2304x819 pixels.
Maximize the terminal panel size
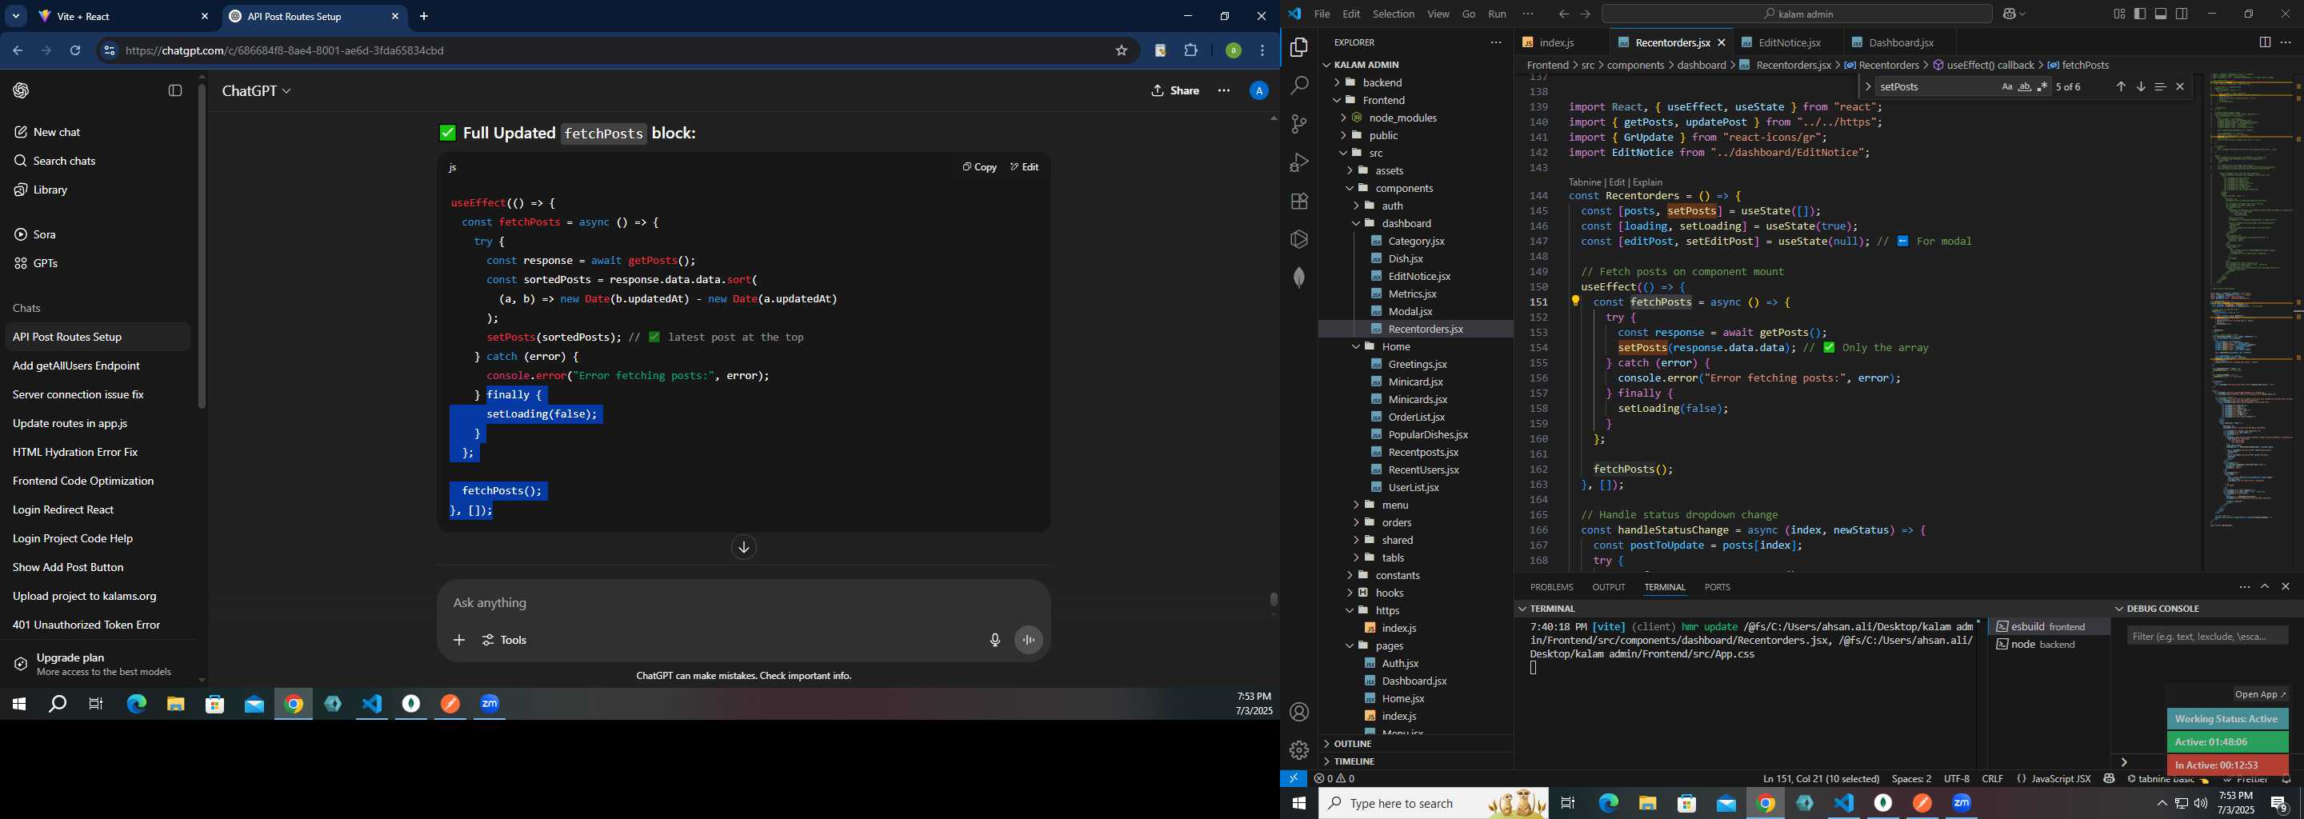point(2265,586)
